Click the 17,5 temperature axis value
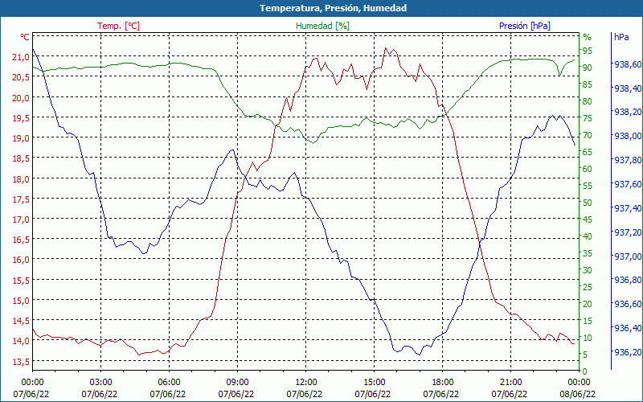 [x=21, y=199]
